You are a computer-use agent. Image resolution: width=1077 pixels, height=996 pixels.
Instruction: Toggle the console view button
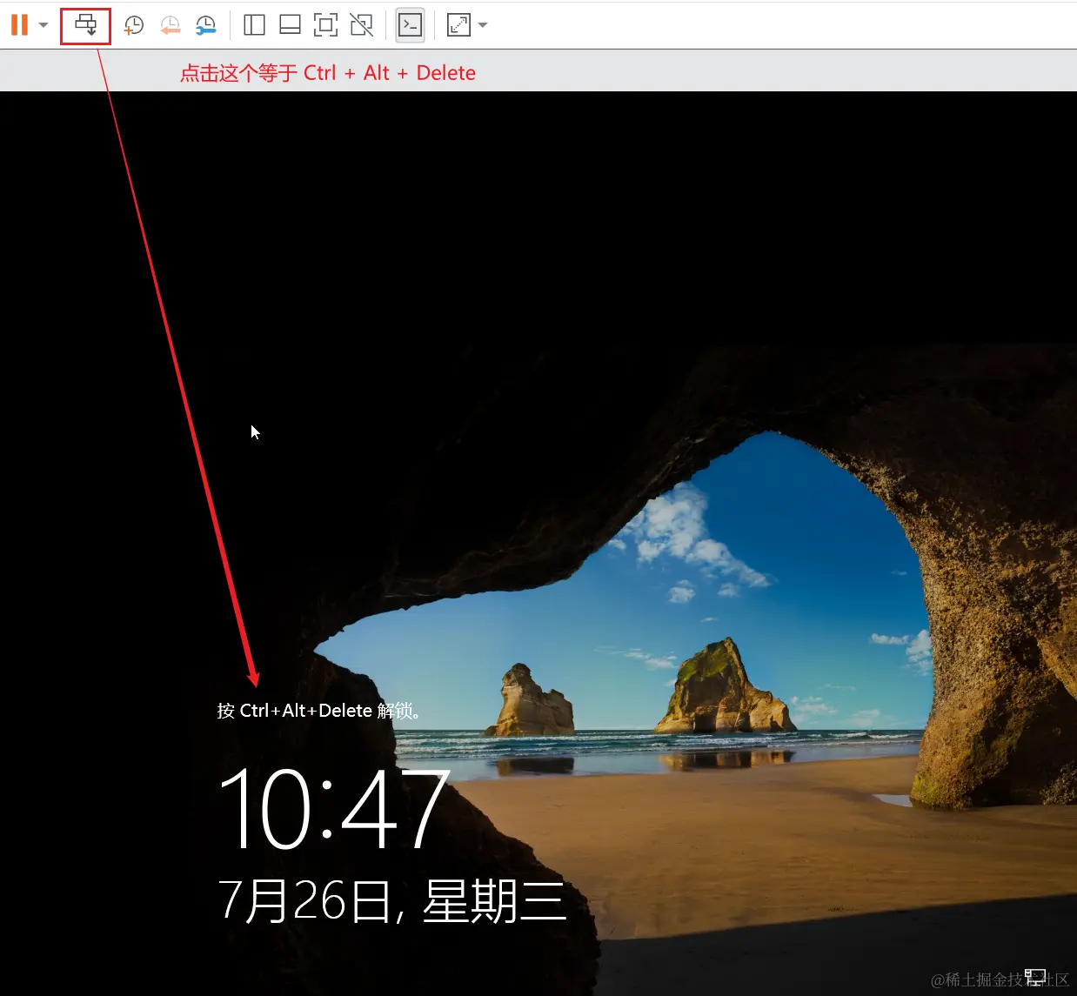(410, 25)
